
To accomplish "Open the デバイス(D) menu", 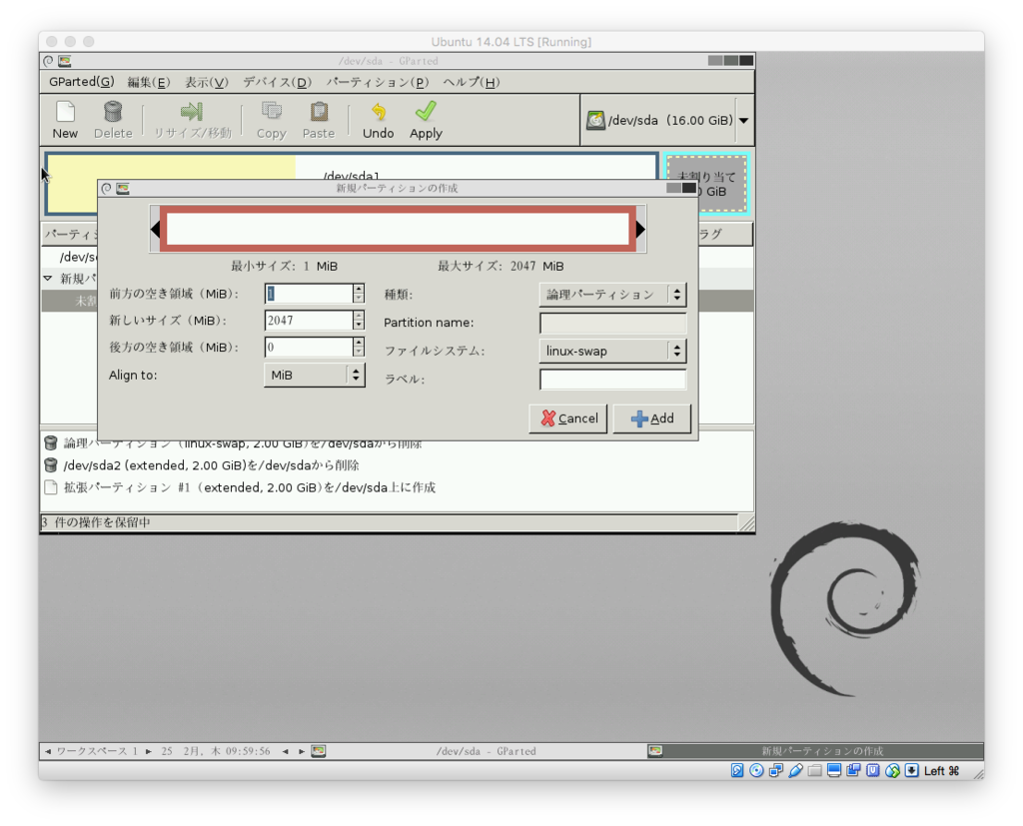I will (278, 82).
